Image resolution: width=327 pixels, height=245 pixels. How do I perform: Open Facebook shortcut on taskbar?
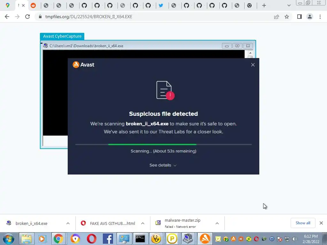click(x=108, y=239)
